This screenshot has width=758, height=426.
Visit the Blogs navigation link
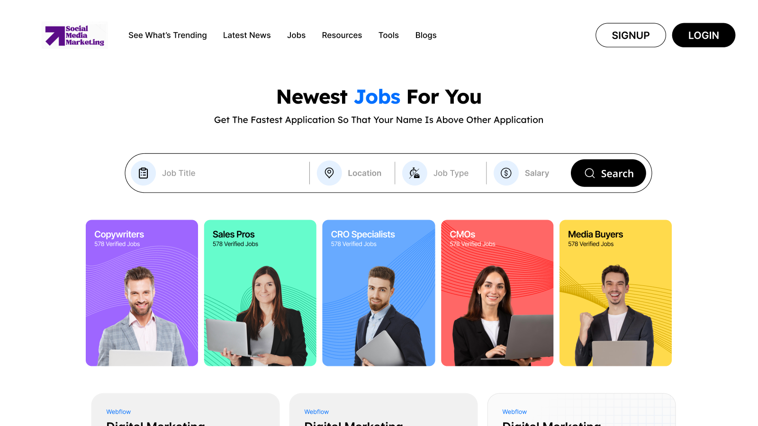tap(426, 35)
